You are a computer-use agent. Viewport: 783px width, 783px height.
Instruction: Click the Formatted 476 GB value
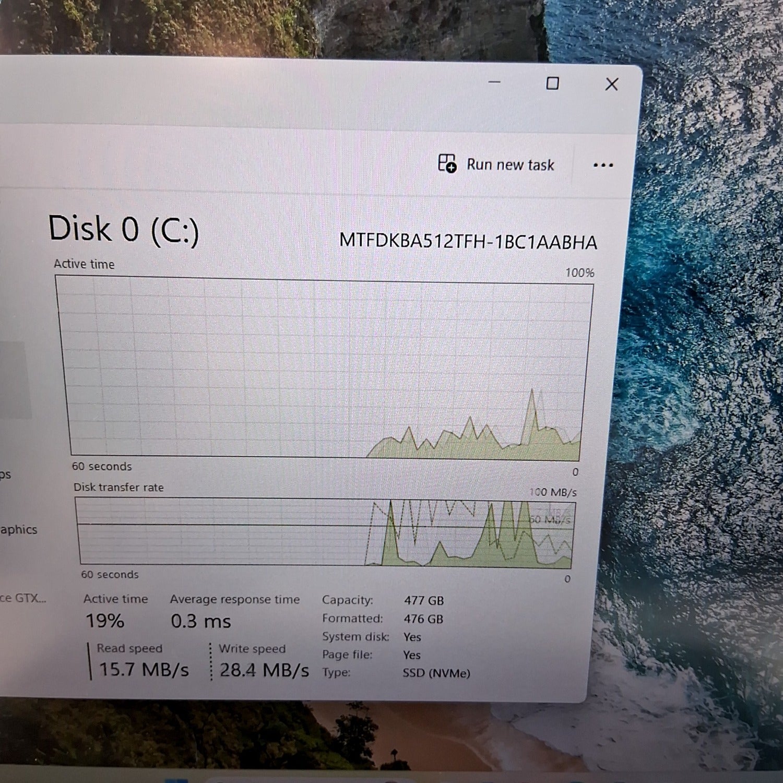click(x=423, y=619)
